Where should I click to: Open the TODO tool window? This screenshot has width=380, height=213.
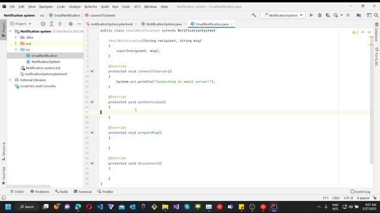[17, 192]
